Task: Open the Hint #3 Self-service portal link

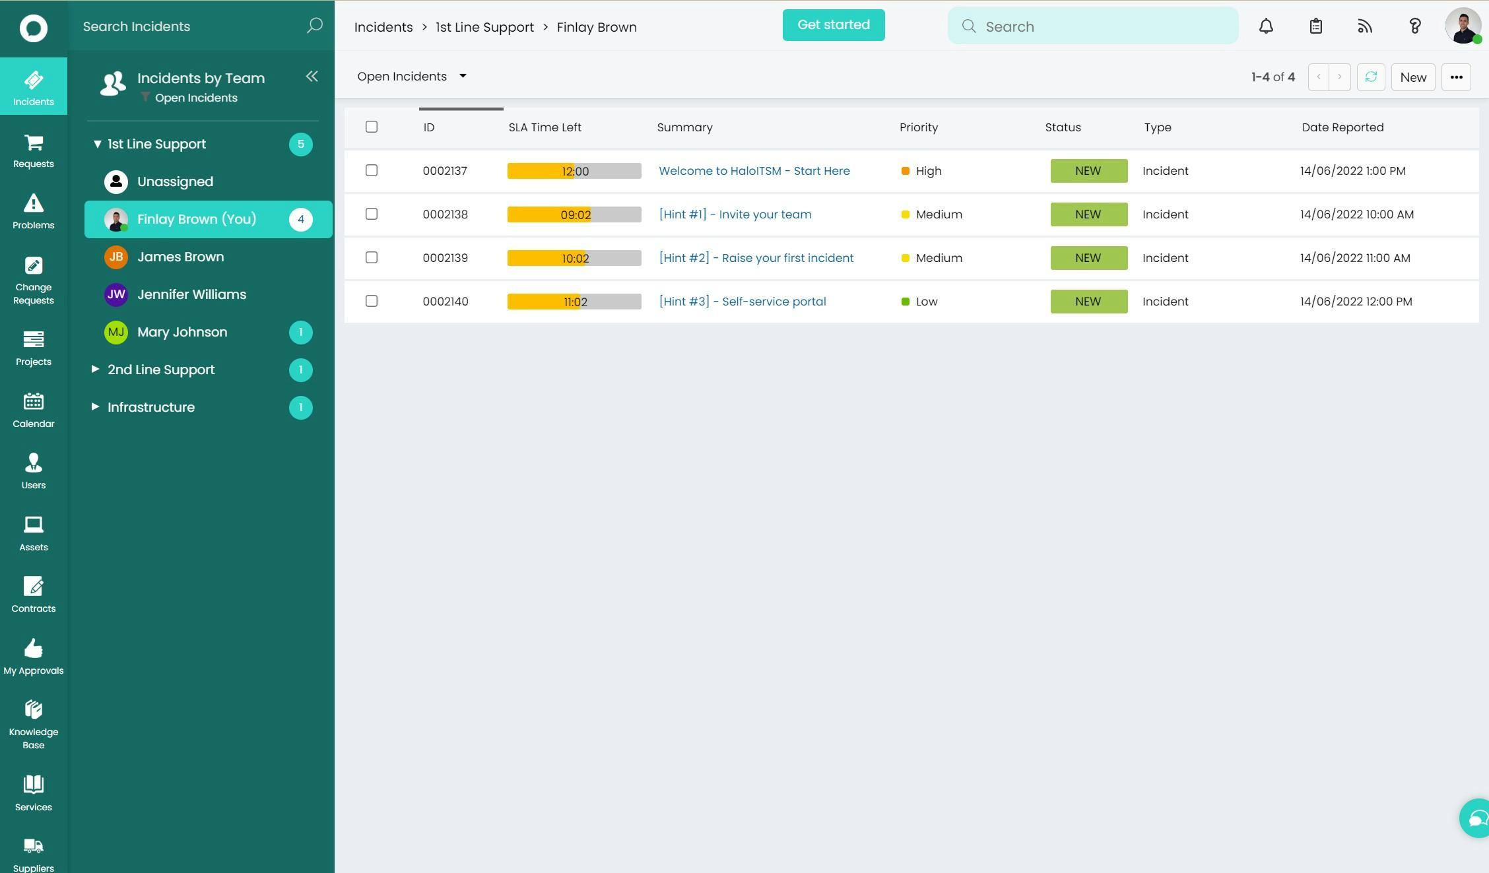Action: [742, 302]
